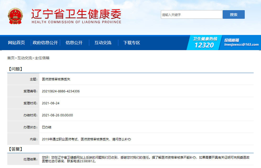Click the national emblem logo icon
261x168 pixels.
coord(15,16)
